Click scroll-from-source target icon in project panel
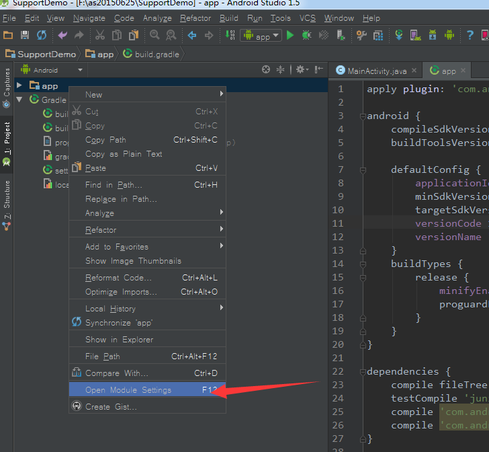The width and height of the screenshot is (489, 452). tap(266, 69)
